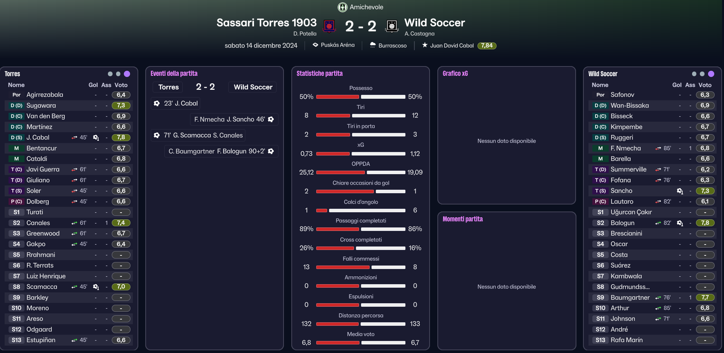Click the Voto column header in the Torres table
The height and width of the screenshot is (353, 724).
[x=121, y=85]
